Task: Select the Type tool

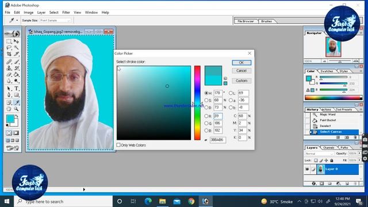Action: 16,89
